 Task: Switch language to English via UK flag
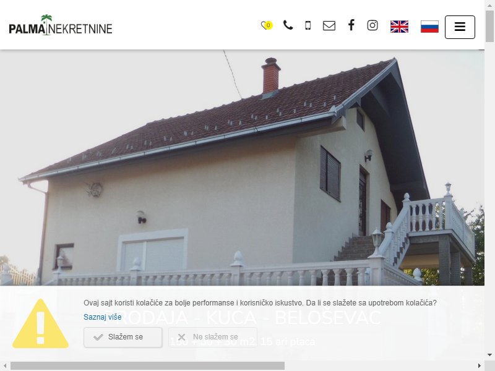click(399, 27)
